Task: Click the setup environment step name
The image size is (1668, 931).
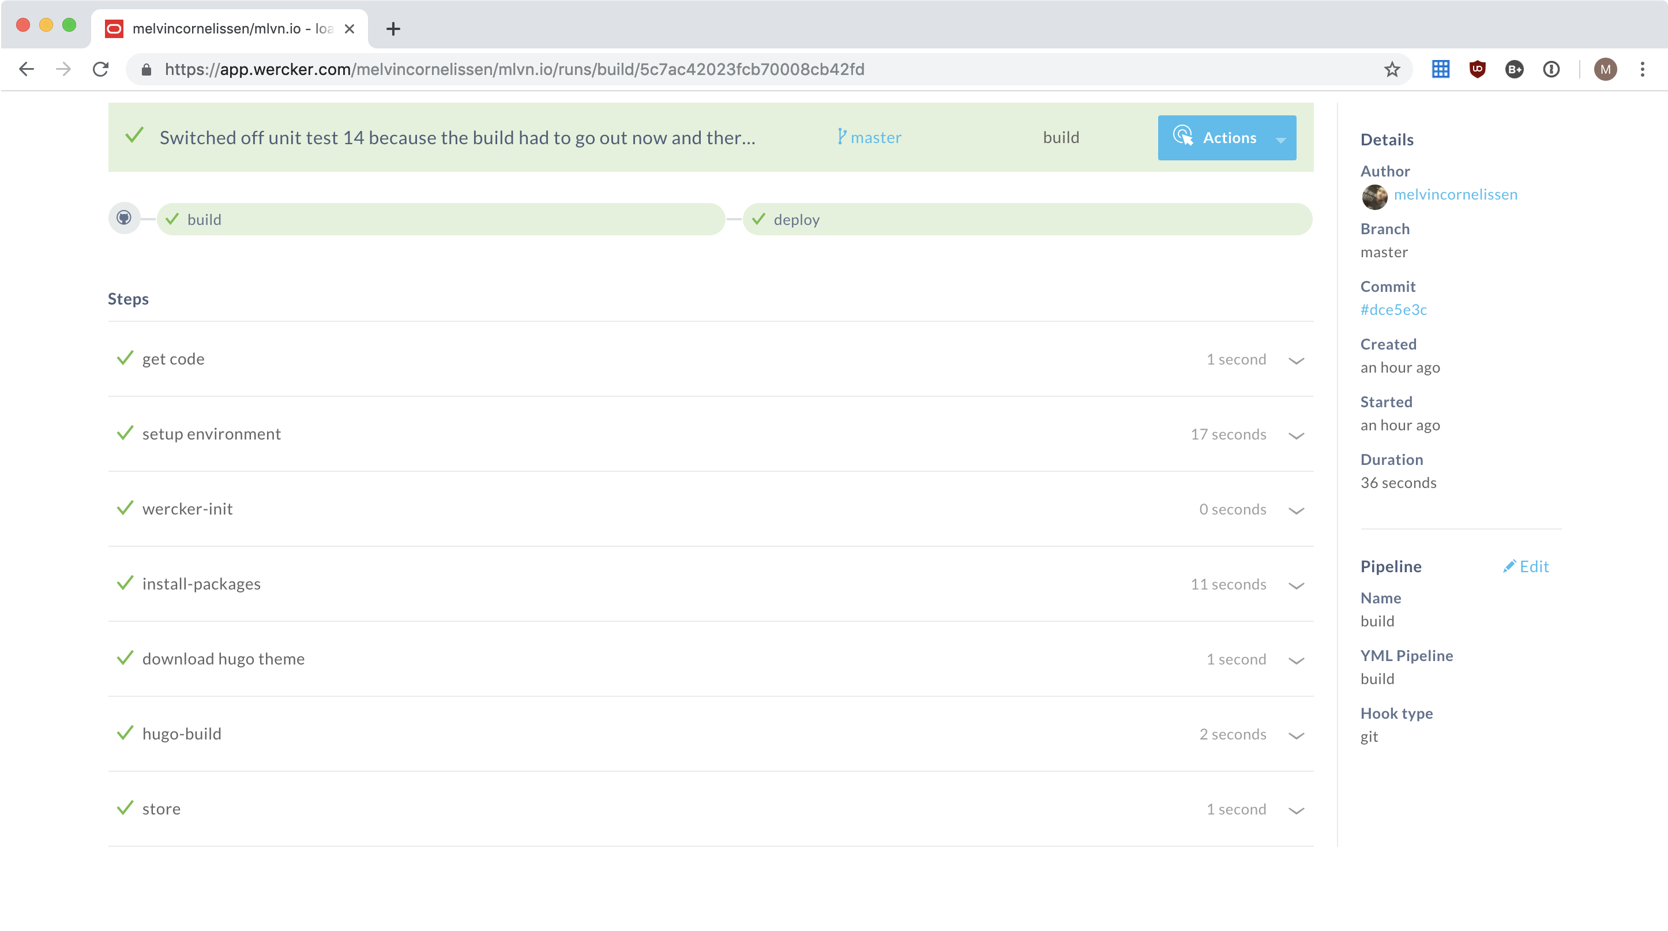Action: pyautogui.click(x=211, y=434)
